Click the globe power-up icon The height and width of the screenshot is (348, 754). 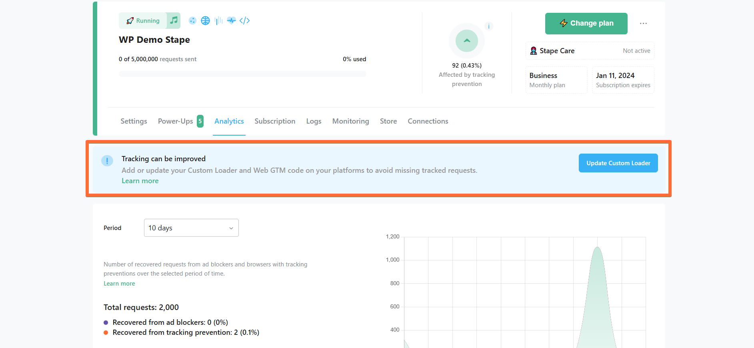[x=205, y=21]
